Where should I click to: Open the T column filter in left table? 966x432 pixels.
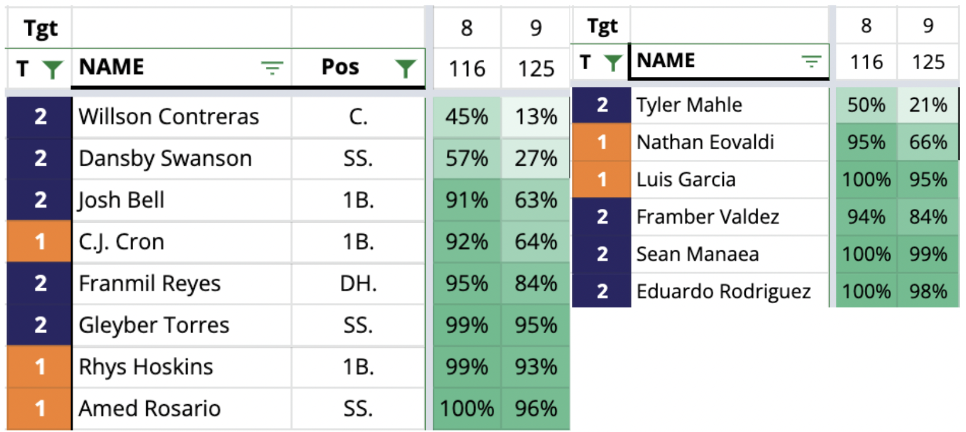click(53, 69)
